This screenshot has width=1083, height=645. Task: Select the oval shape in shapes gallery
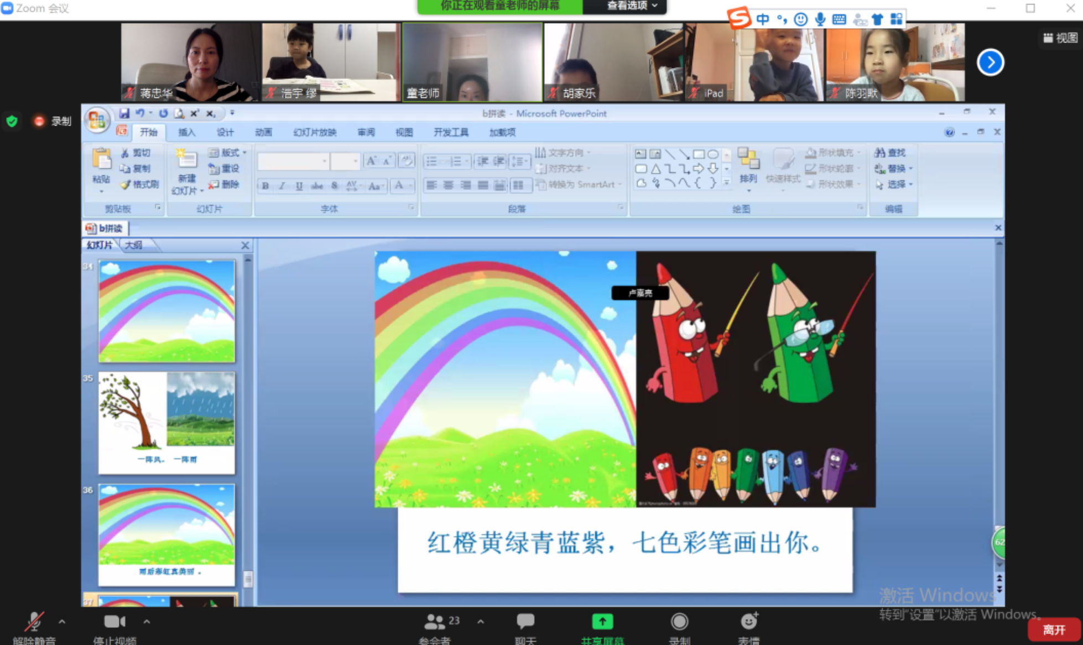(x=713, y=154)
